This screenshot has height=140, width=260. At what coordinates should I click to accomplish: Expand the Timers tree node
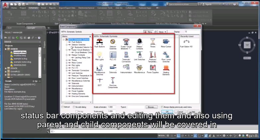coord(66,60)
